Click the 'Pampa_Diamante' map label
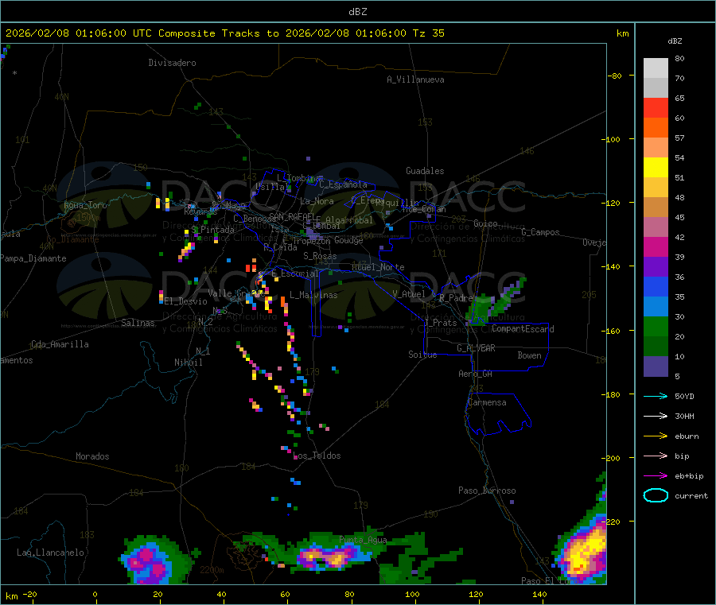 [33, 258]
